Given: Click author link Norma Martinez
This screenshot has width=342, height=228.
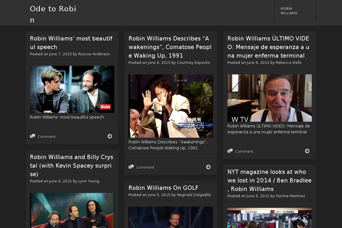Looking at the screenshot, I should coord(290,196).
